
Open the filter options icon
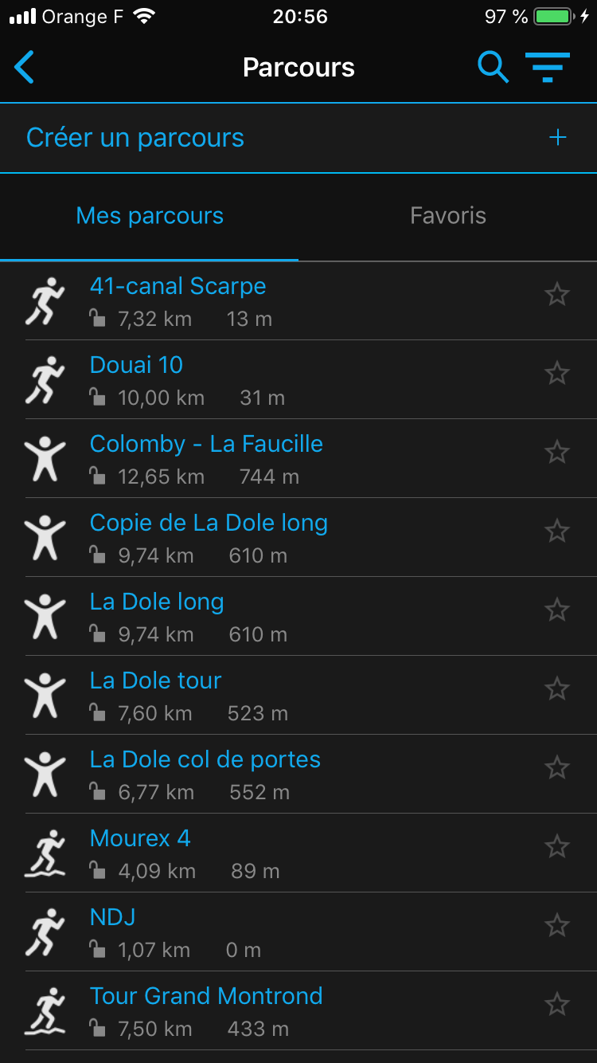click(548, 68)
